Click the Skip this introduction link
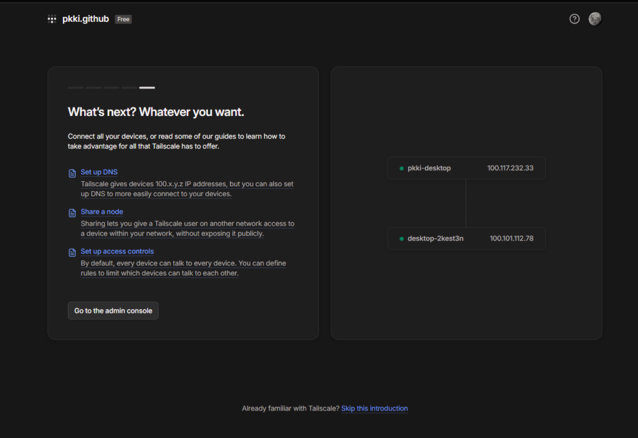The image size is (638, 438). tap(374, 409)
